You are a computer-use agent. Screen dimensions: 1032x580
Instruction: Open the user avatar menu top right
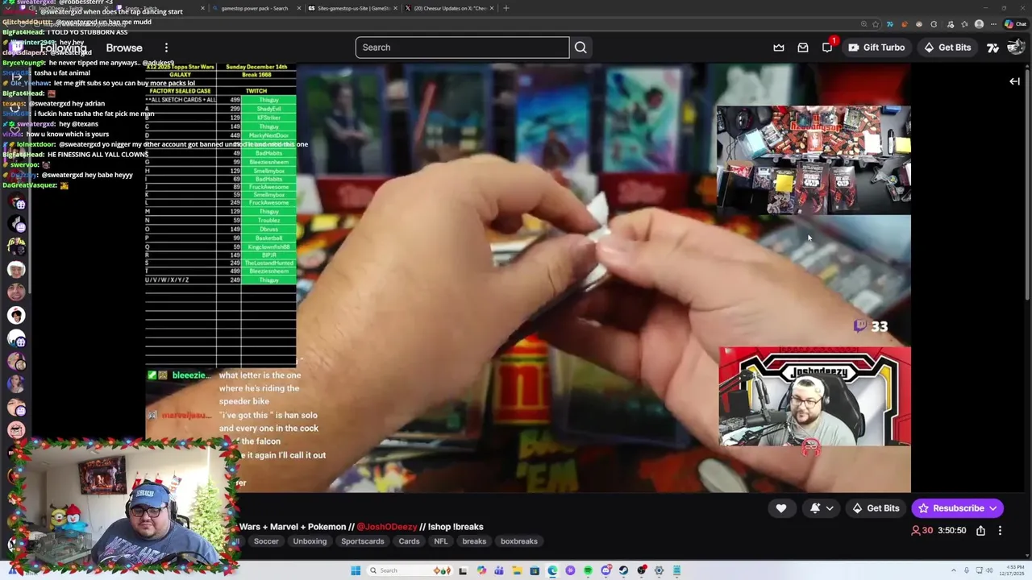coord(1016,48)
